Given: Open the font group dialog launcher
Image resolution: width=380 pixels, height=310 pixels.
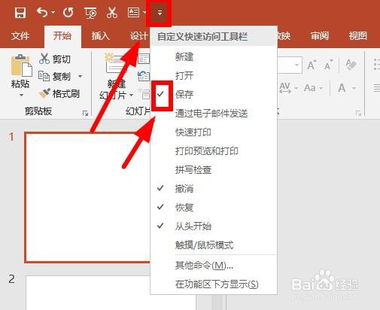Looking at the screenshot, I should (358, 114).
